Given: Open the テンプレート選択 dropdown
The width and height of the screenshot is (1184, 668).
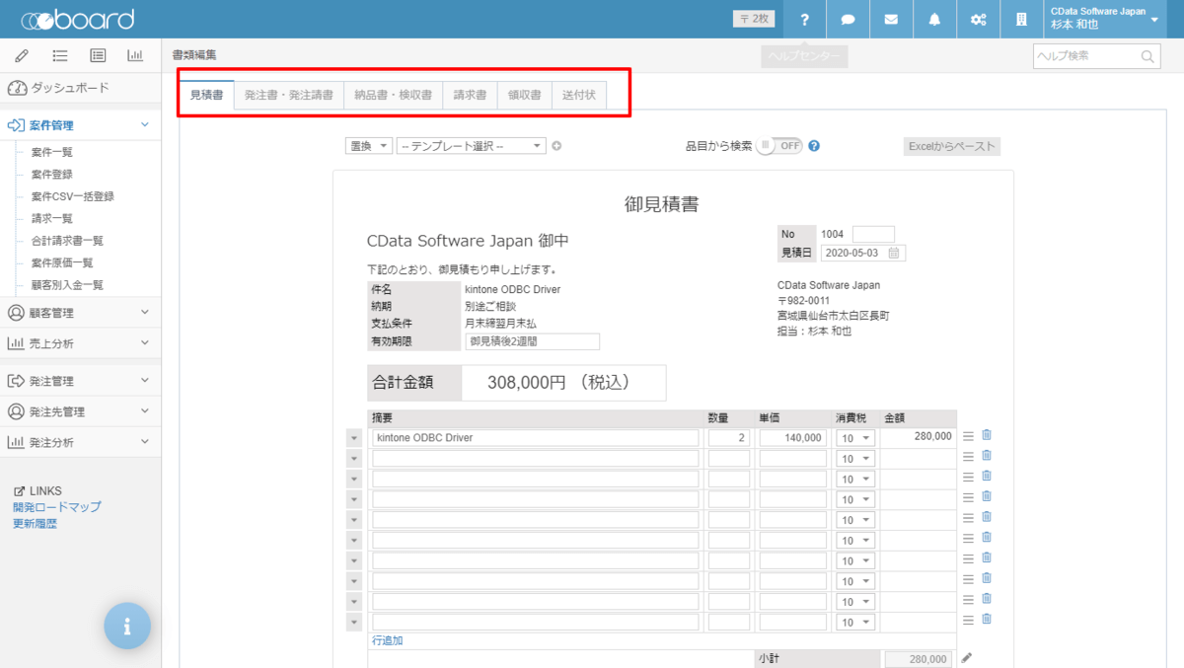Looking at the screenshot, I should click(471, 146).
